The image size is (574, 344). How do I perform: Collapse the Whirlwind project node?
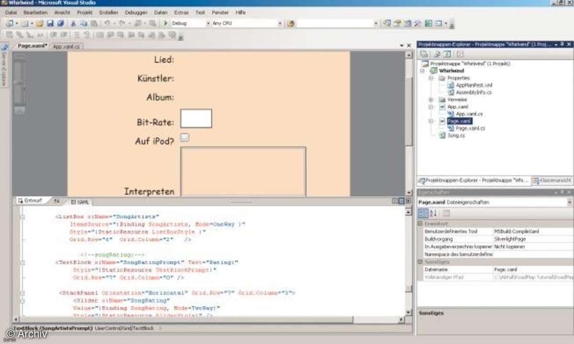[x=422, y=71]
